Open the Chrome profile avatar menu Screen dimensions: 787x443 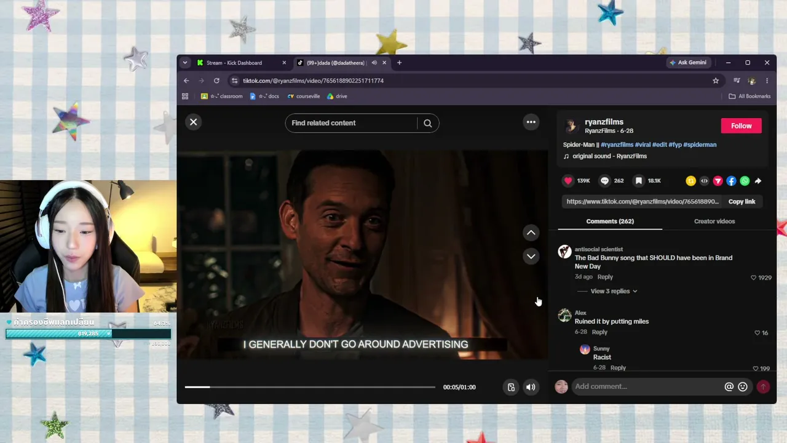[x=751, y=81]
